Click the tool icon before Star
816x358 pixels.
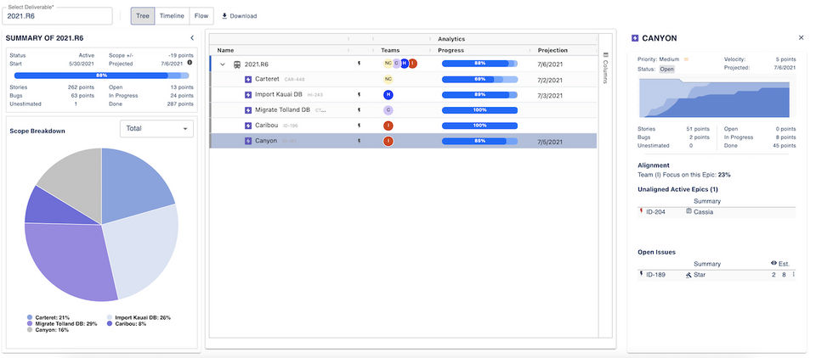(688, 275)
